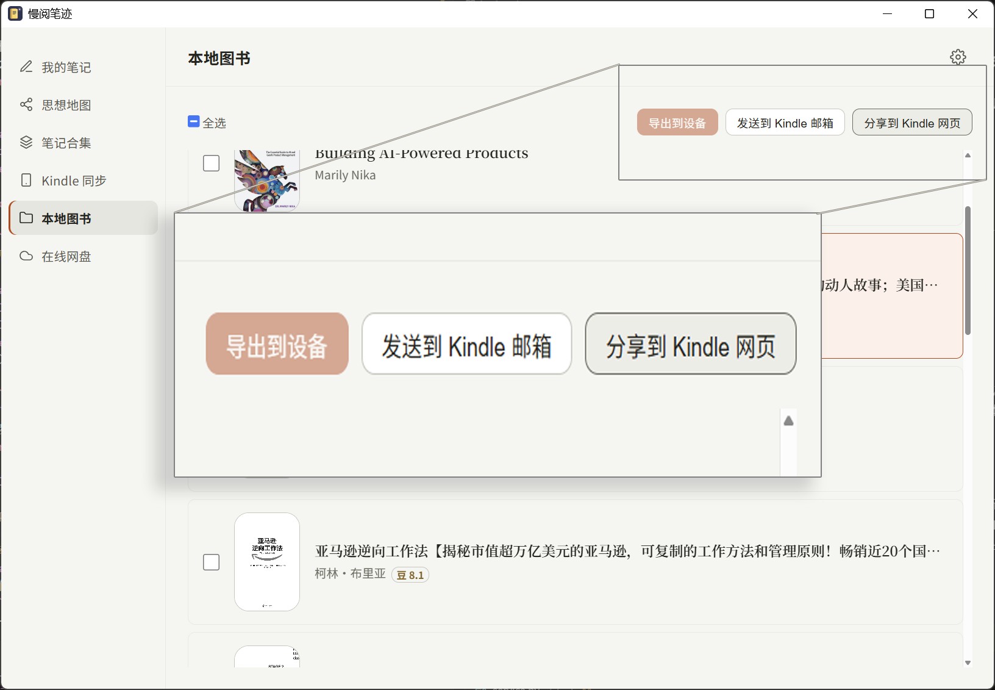
Task: Click the vertical scrollbar thumb of the book list
Action: click(968, 270)
